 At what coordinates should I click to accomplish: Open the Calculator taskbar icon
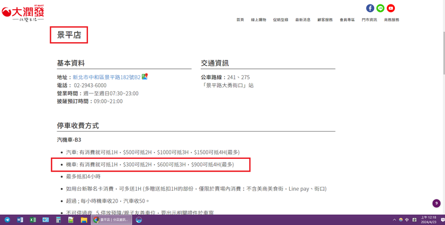pyautogui.click(x=58, y=220)
